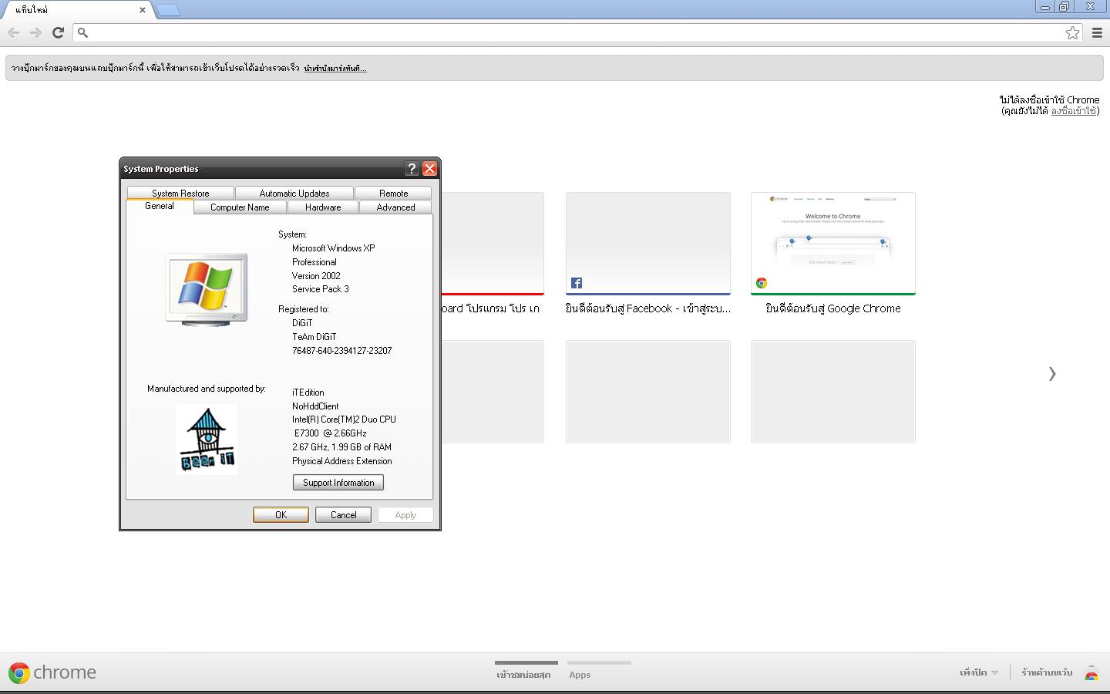Click the Apply button
The width and height of the screenshot is (1110, 694).
tap(405, 514)
